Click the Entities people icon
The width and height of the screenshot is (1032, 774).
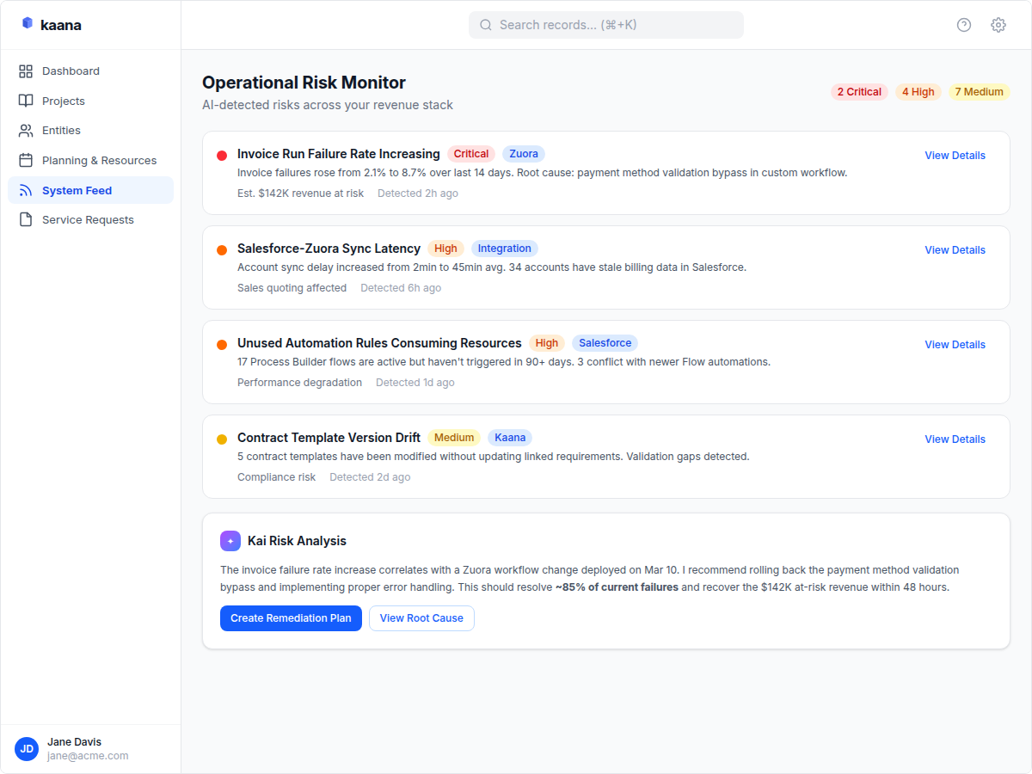tap(26, 131)
